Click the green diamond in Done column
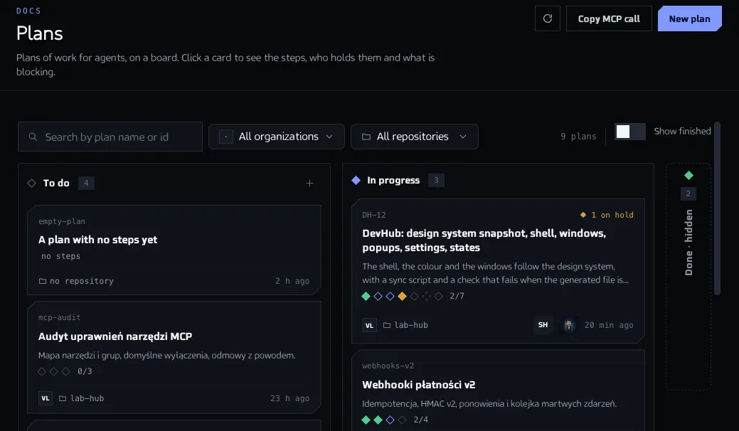Viewport: 739px width, 431px height. [x=689, y=175]
